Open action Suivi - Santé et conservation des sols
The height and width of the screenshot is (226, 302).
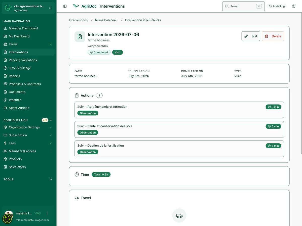179,129
